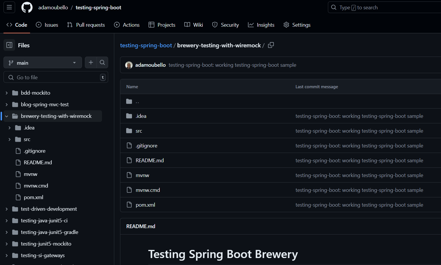Open the Actions tab
Viewport: 441px width, 265px height.
pos(127,25)
